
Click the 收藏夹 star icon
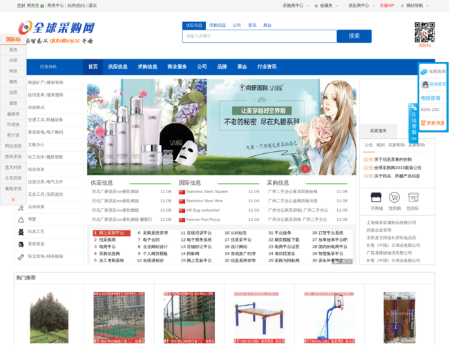coord(316,6)
